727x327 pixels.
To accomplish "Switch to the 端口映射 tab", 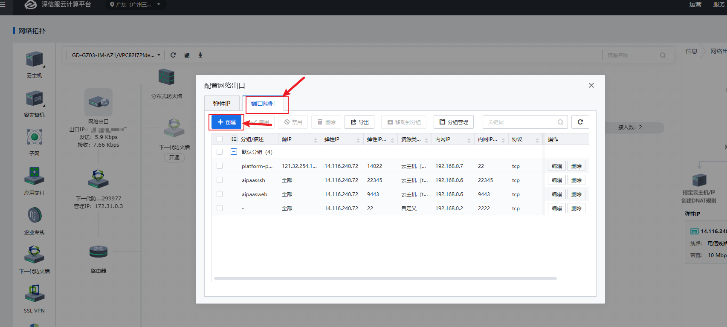I will click(x=263, y=104).
